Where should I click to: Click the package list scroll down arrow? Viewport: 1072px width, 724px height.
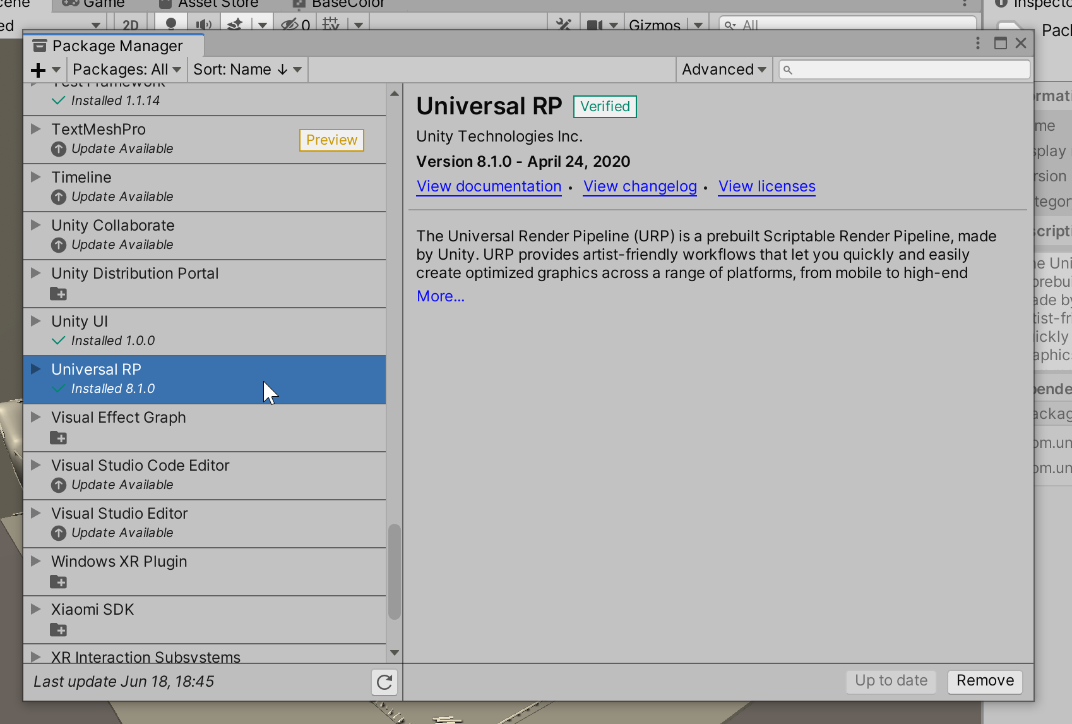point(395,653)
